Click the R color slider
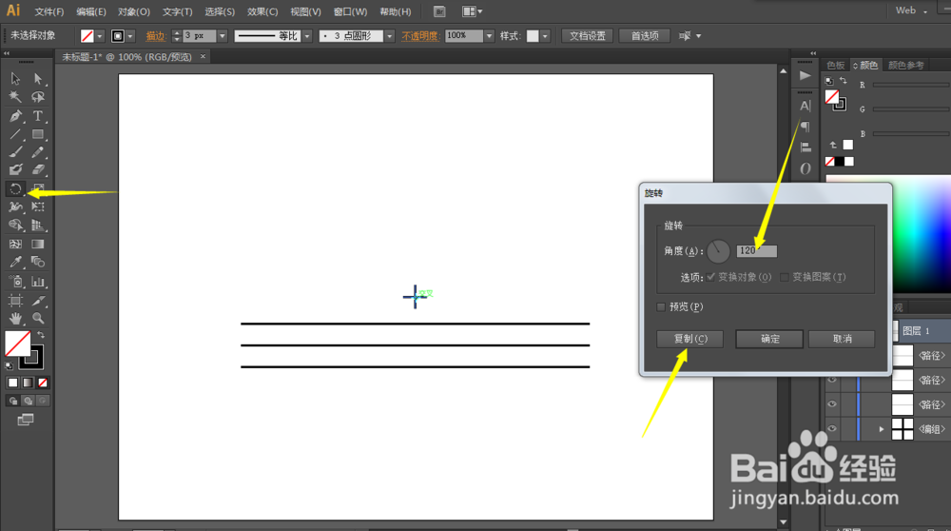Image resolution: width=951 pixels, height=531 pixels. click(912, 85)
